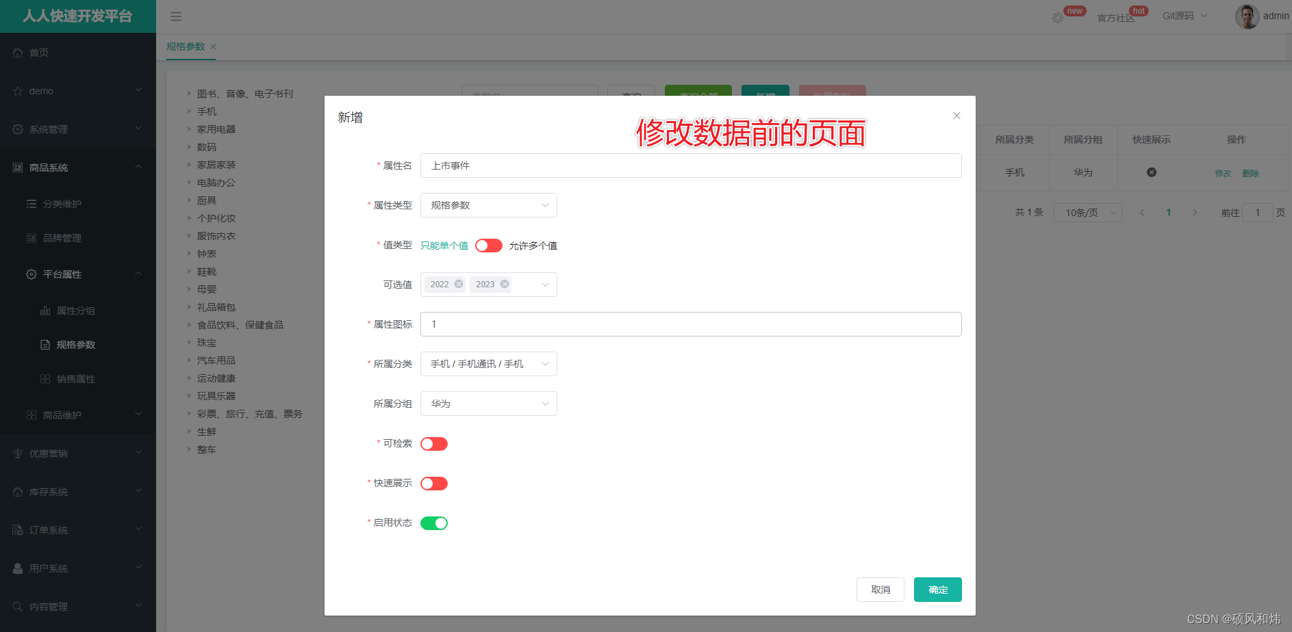Open the 属性分组 sidebar menu item
This screenshot has height=632, width=1292.
78,311
